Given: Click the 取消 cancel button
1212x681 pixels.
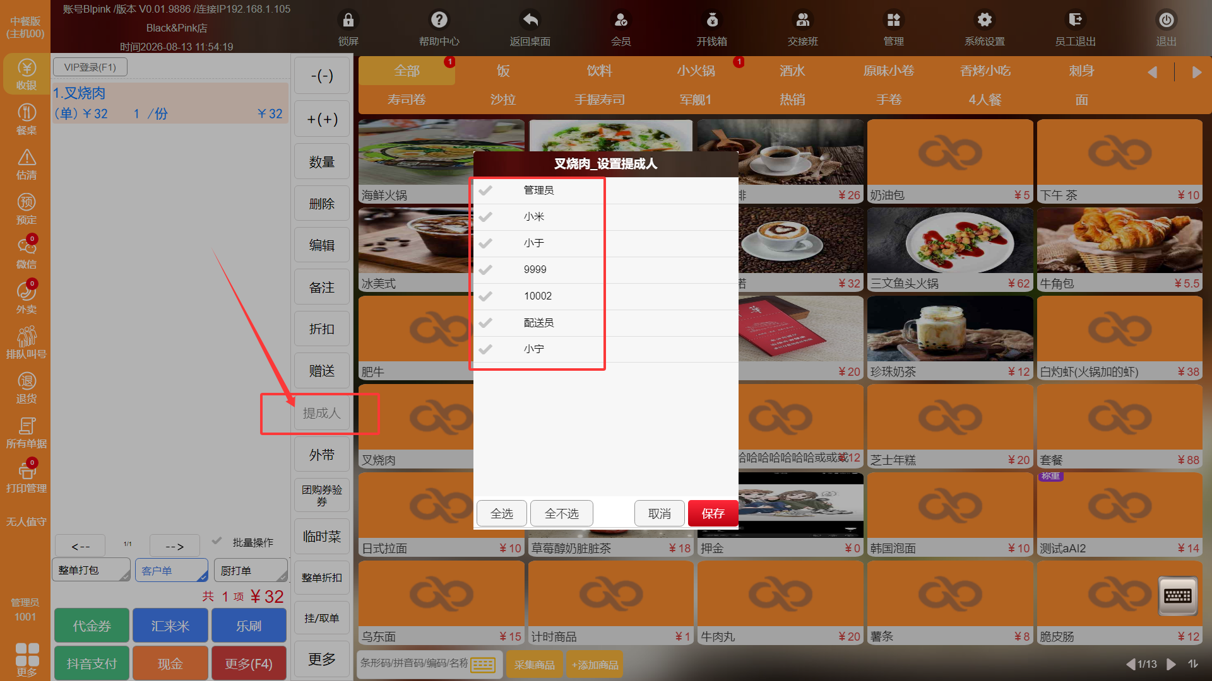Looking at the screenshot, I should coord(660,513).
